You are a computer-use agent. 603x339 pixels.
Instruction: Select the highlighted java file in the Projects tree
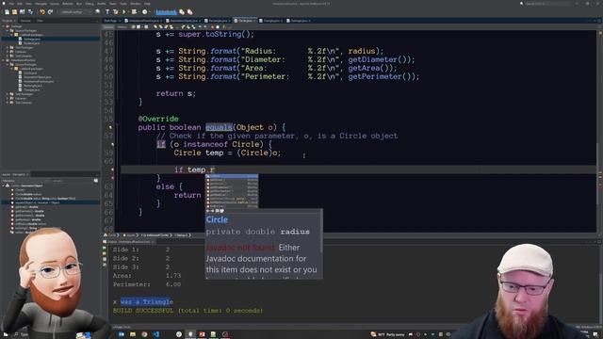(32, 39)
